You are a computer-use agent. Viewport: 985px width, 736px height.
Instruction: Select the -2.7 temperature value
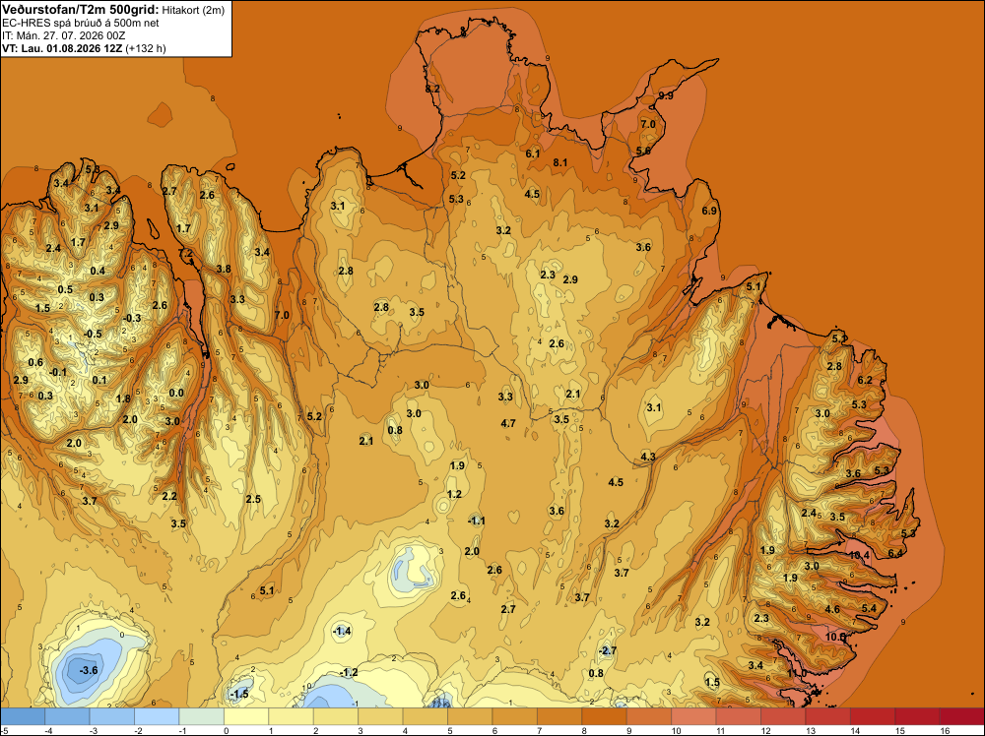607,650
